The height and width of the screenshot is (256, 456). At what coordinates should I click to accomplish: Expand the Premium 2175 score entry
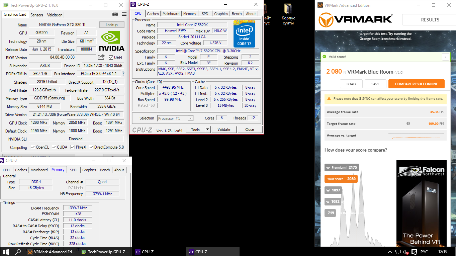tap(341, 167)
